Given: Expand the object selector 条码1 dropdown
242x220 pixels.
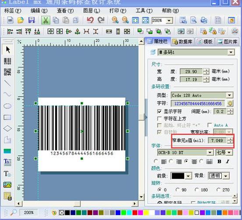Looking at the screenshot, I should (231, 52).
